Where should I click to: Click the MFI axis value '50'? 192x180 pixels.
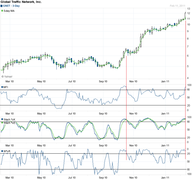[188, 98]
